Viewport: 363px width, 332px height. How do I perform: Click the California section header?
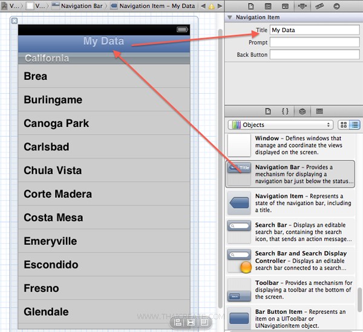pyautogui.click(x=104, y=58)
